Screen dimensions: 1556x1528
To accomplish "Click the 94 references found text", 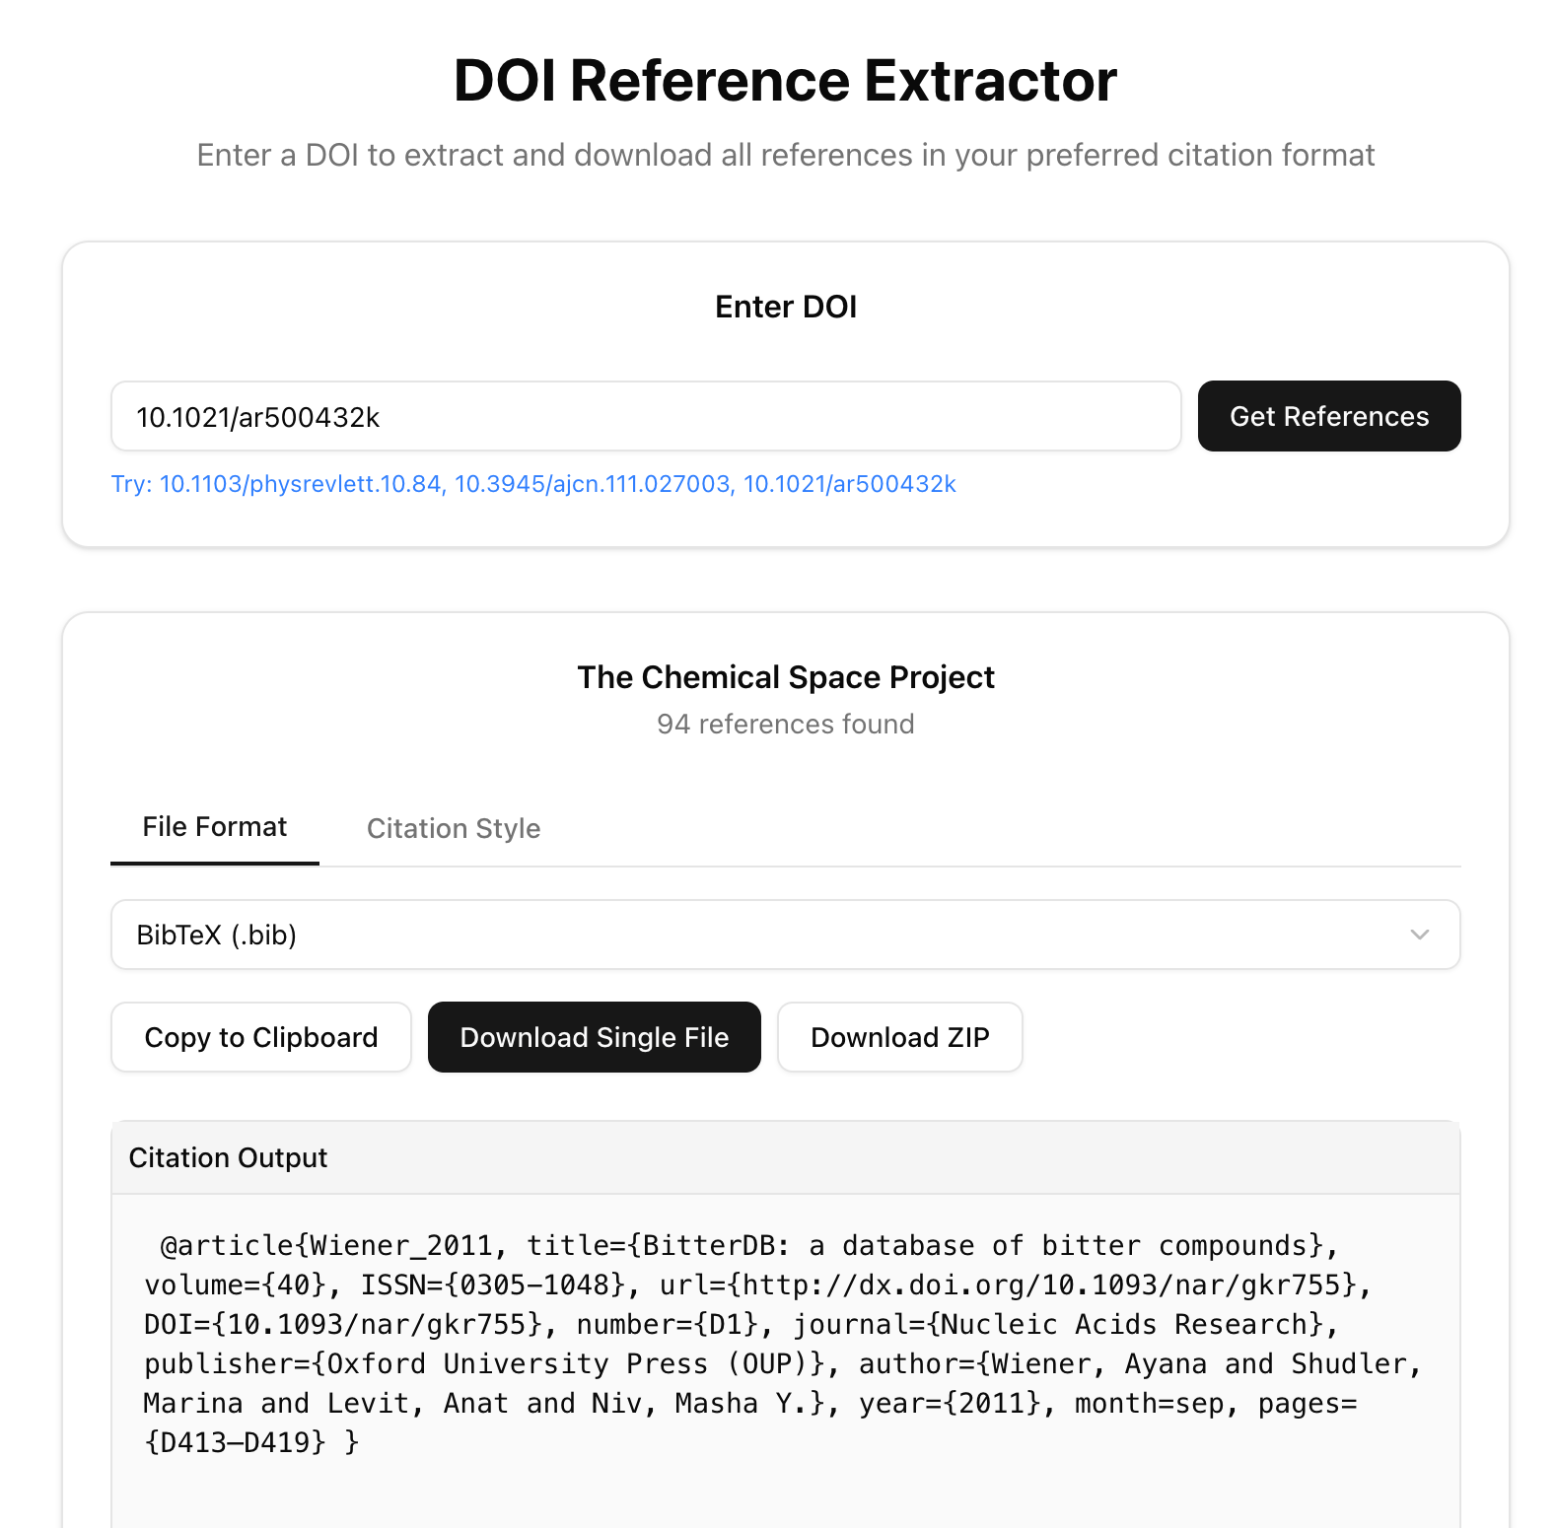I will coord(786,724).
